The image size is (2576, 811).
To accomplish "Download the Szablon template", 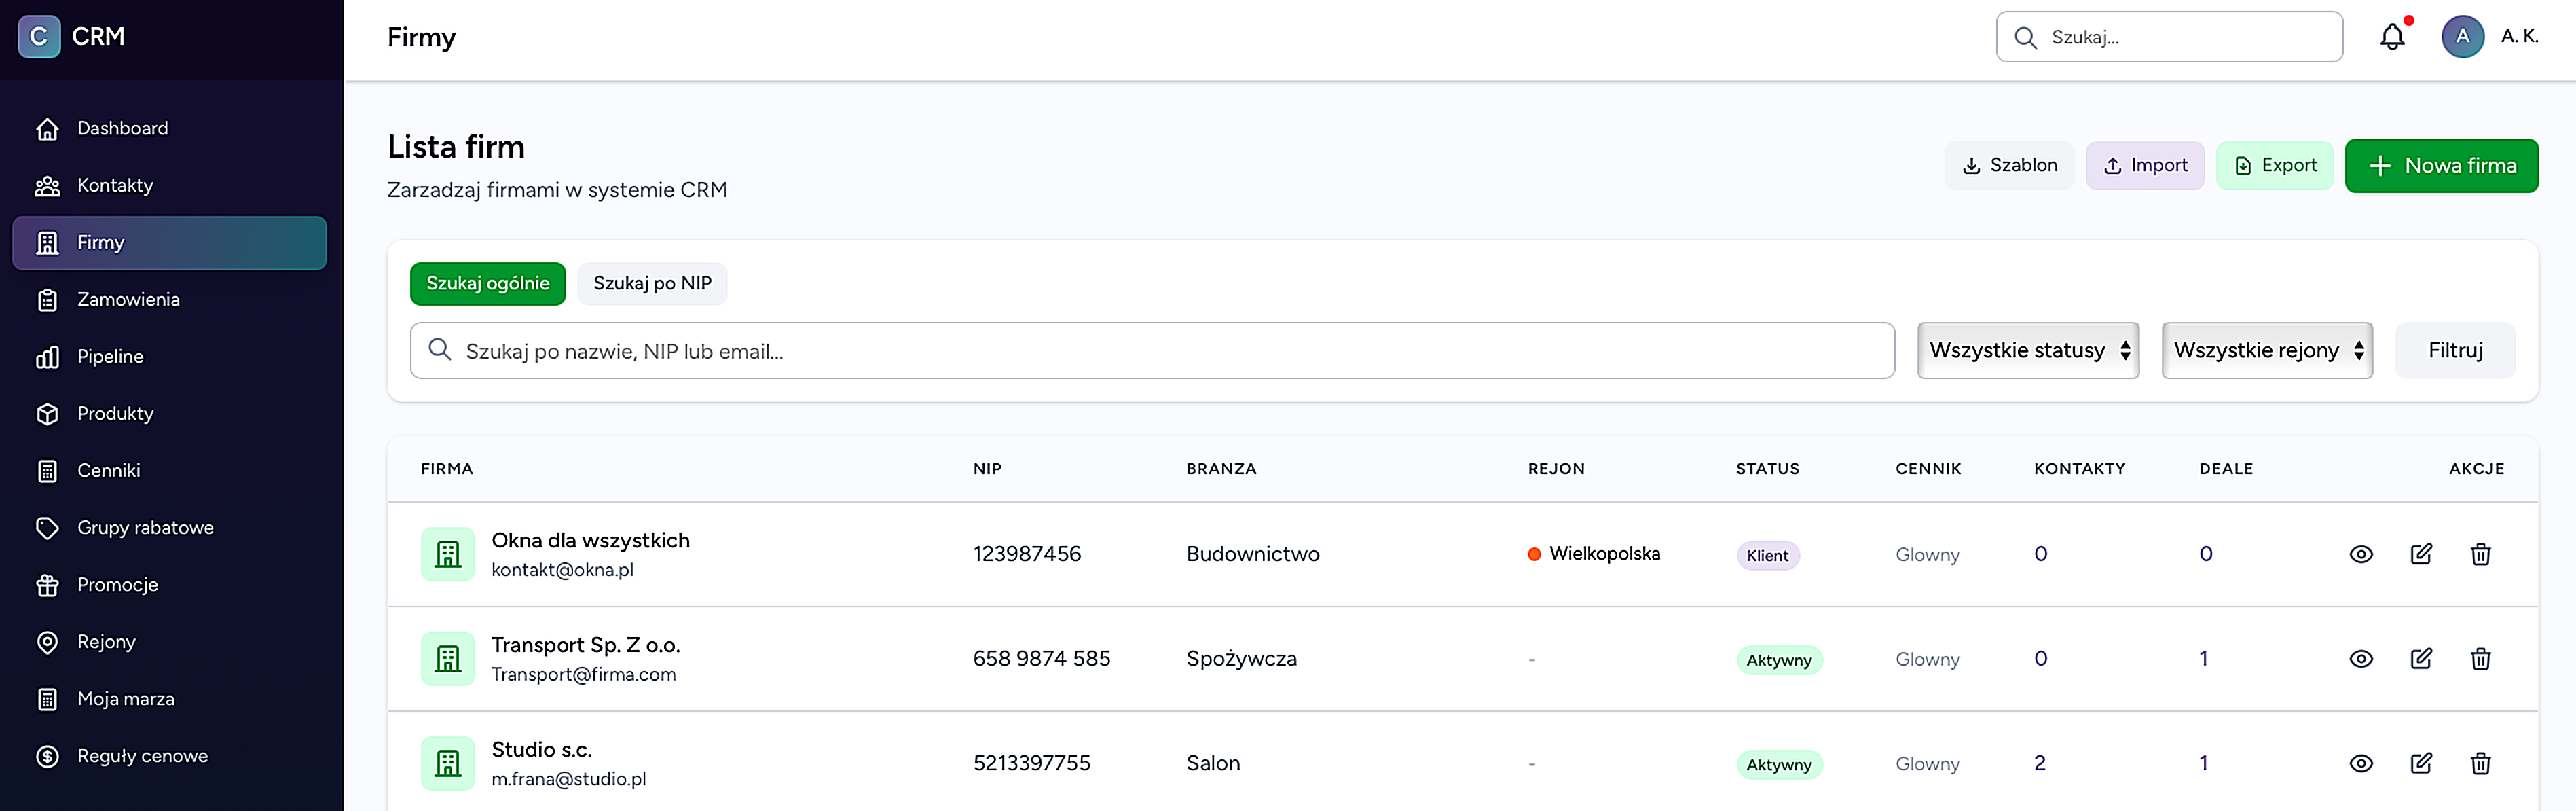I will pos(2009,166).
